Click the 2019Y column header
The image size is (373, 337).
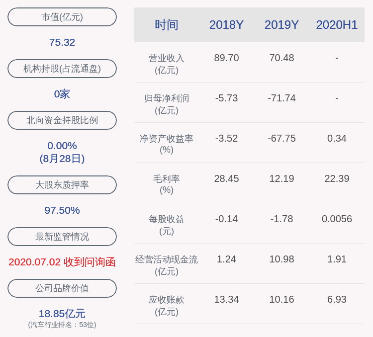click(x=281, y=25)
